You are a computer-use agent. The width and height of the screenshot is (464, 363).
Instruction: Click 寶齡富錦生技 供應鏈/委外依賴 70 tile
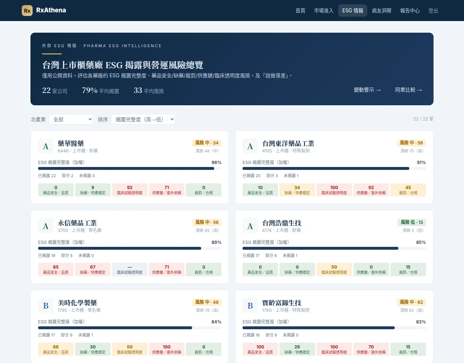pos(371,349)
